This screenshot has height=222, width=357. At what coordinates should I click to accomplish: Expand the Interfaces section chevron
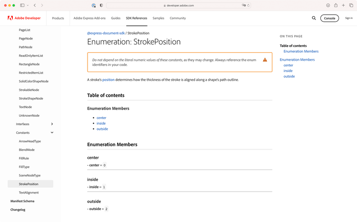pos(52,124)
